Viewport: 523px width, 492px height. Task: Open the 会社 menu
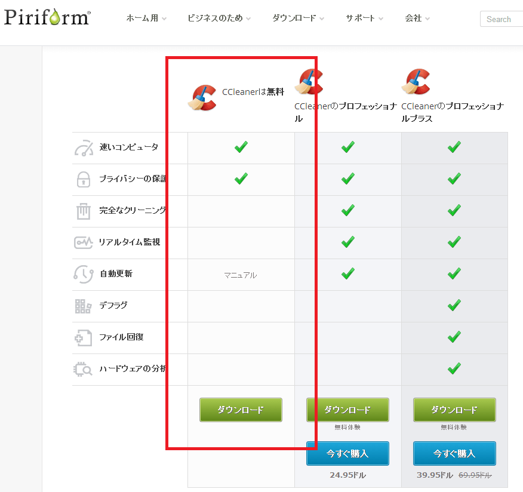pyautogui.click(x=413, y=19)
